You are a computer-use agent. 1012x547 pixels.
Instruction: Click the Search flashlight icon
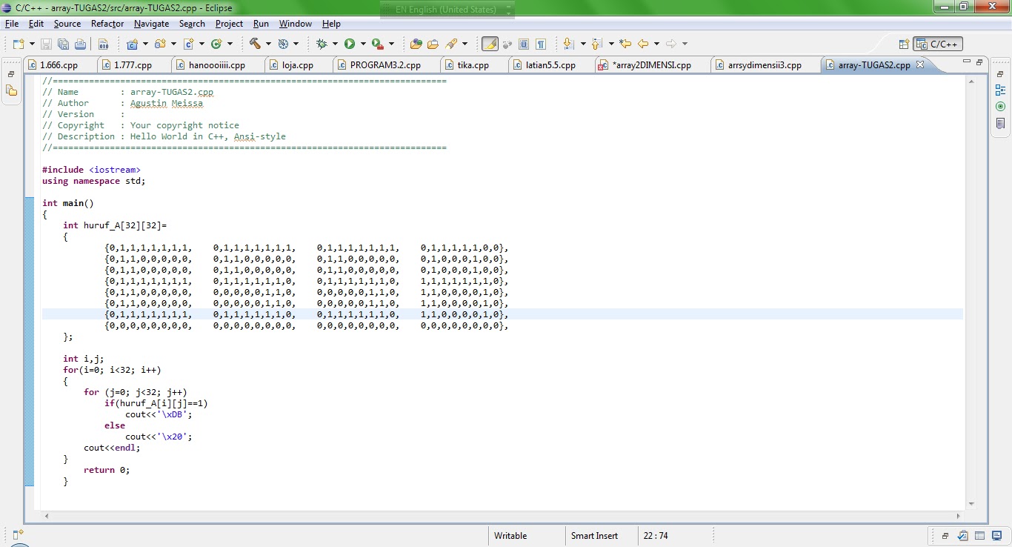(451, 44)
